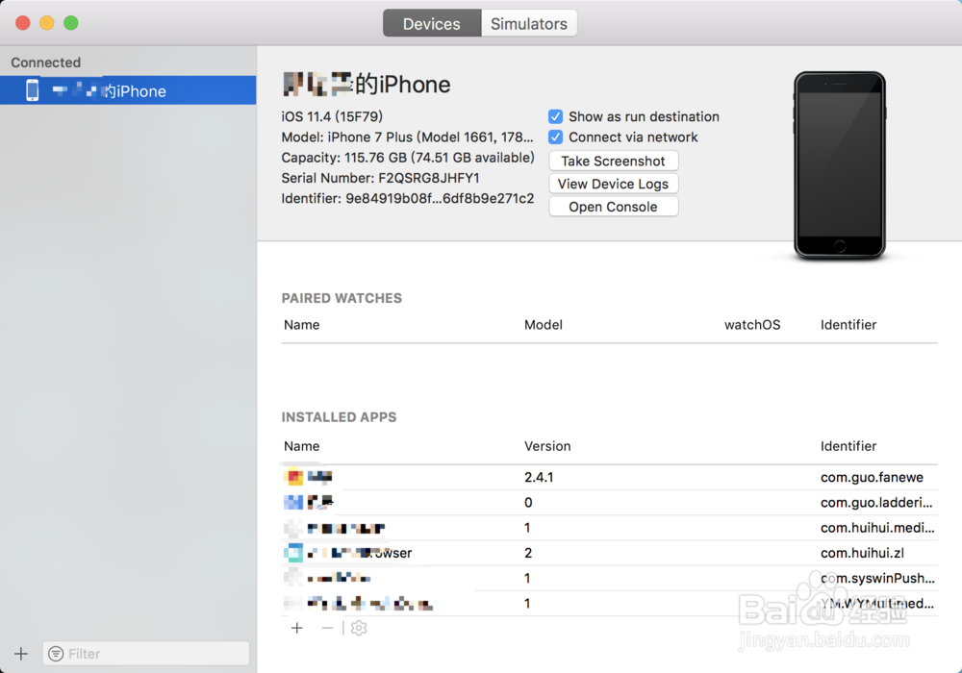Click the green zoom window button
Viewport: 962px width, 673px height.
pos(71,23)
